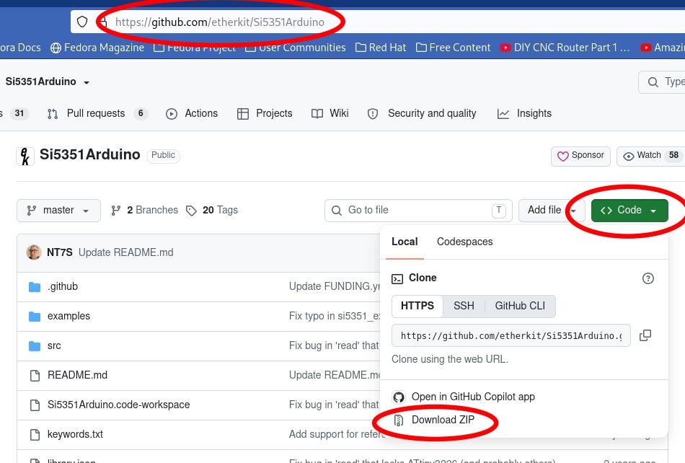Click the Actions play-circle icon
685x463 pixels.
tap(172, 114)
